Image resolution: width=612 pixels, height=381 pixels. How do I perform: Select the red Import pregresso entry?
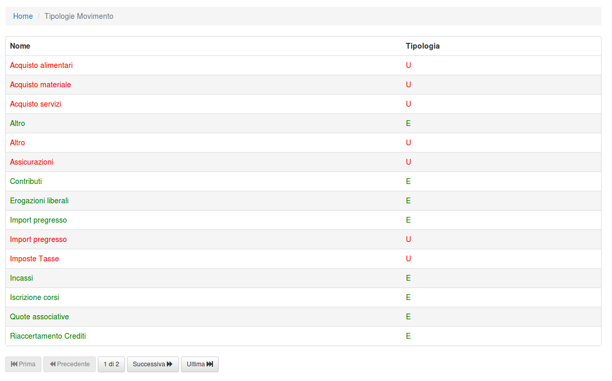(38, 239)
